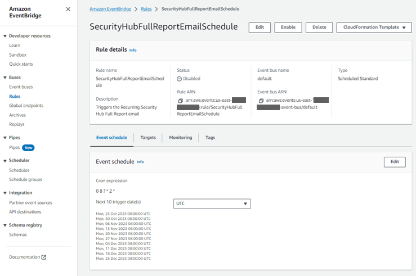
Task: Click trigger date Mon, 23 Oct 2023
Action: coord(123,214)
